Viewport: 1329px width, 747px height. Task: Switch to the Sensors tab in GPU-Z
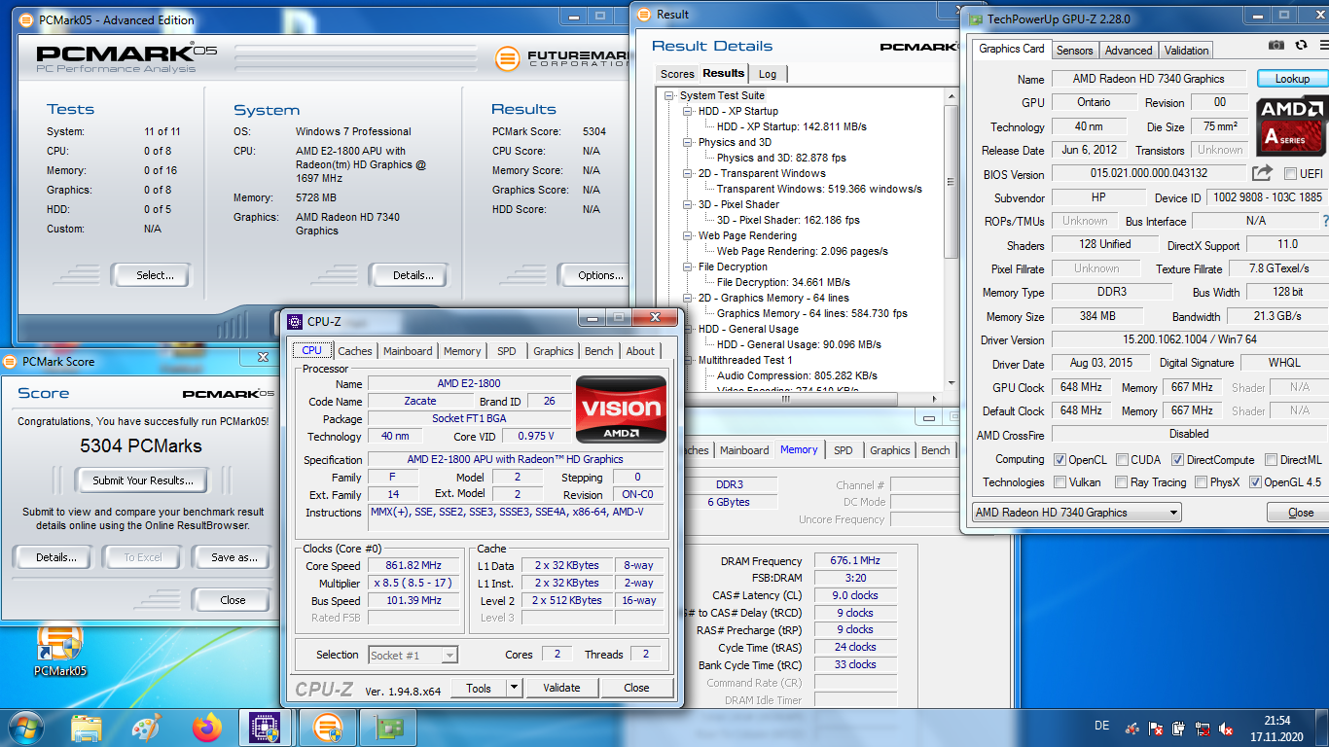[x=1075, y=51]
